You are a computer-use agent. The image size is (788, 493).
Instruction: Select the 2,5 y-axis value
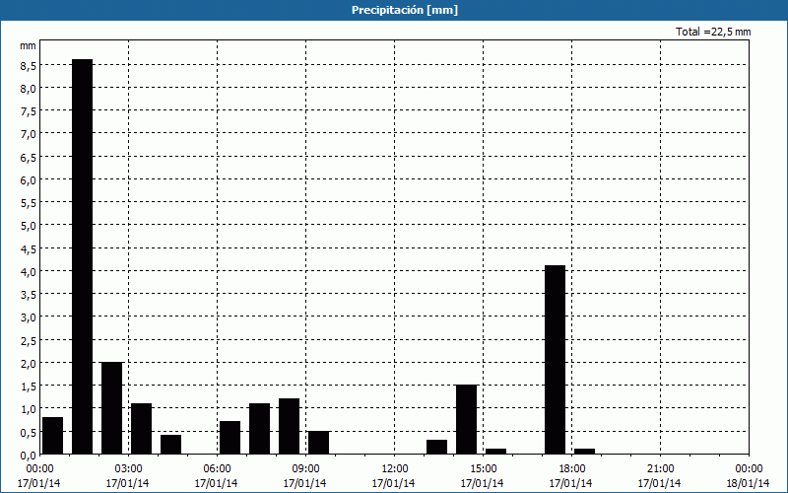[x=28, y=340]
